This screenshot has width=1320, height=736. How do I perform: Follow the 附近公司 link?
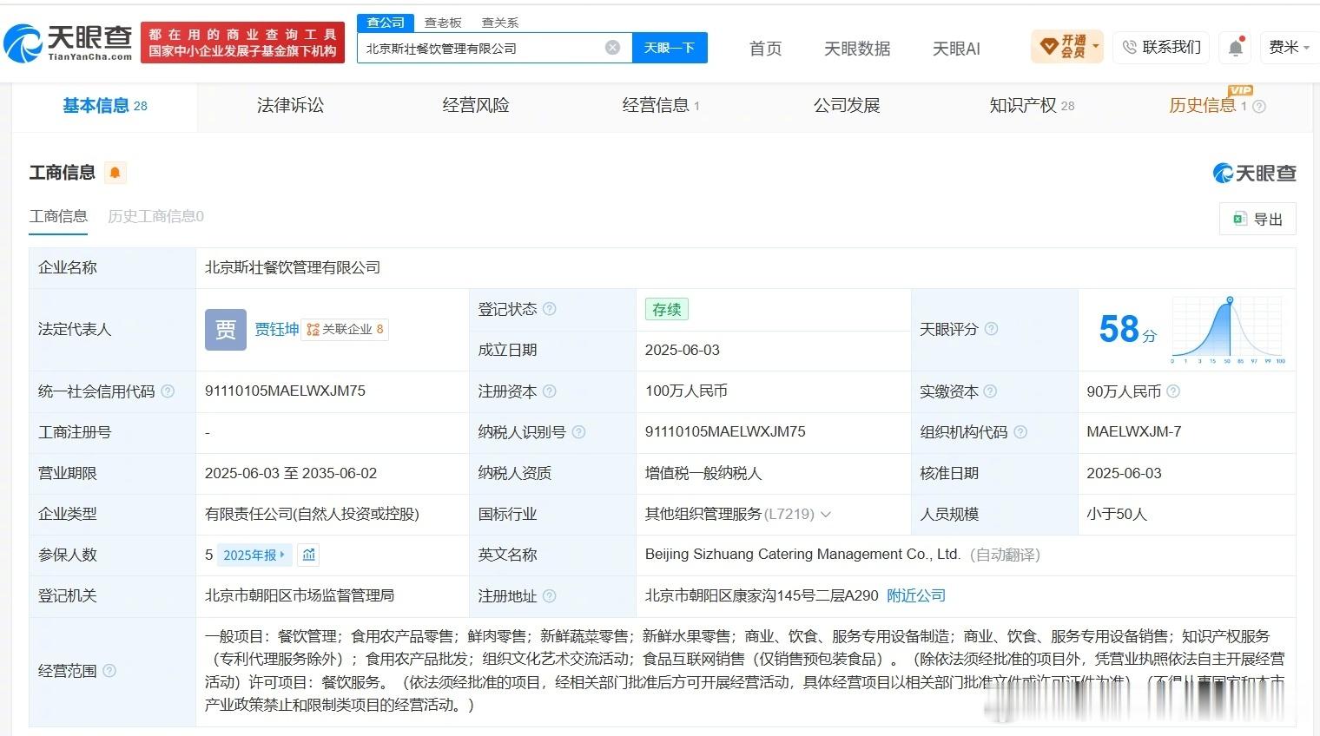click(916, 595)
